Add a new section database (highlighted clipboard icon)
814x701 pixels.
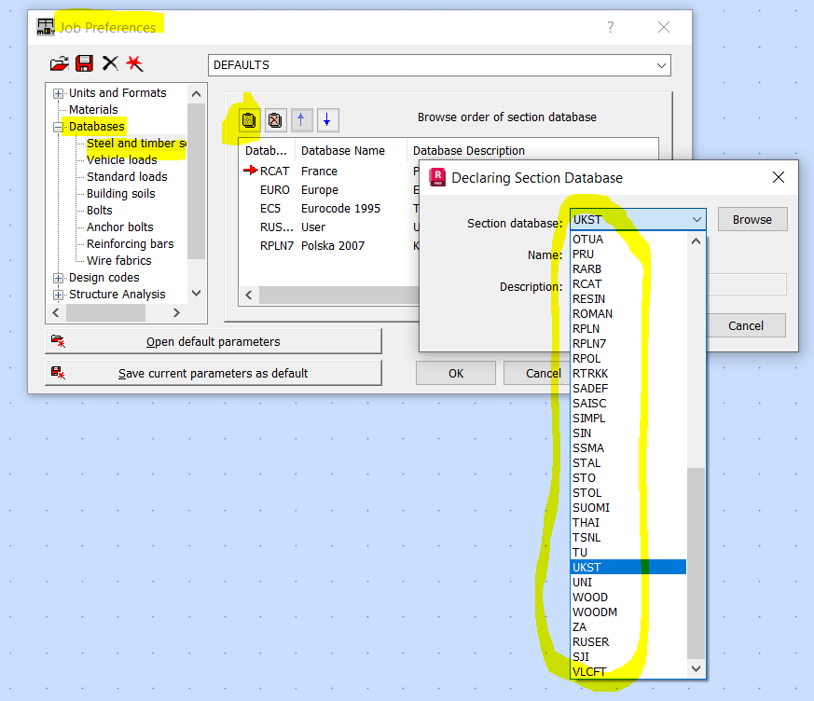248,119
